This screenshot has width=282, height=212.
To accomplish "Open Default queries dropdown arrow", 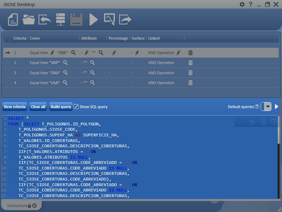I will pos(268,107).
